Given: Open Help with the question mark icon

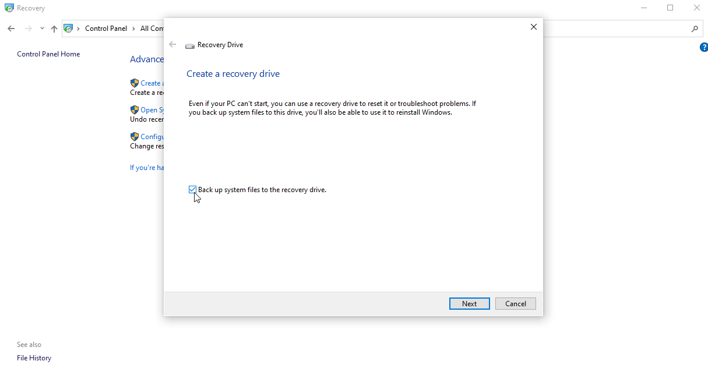Looking at the screenshot, I should (703, 48).
